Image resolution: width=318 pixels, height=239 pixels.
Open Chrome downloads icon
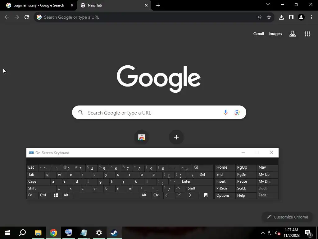click(281, 17)
